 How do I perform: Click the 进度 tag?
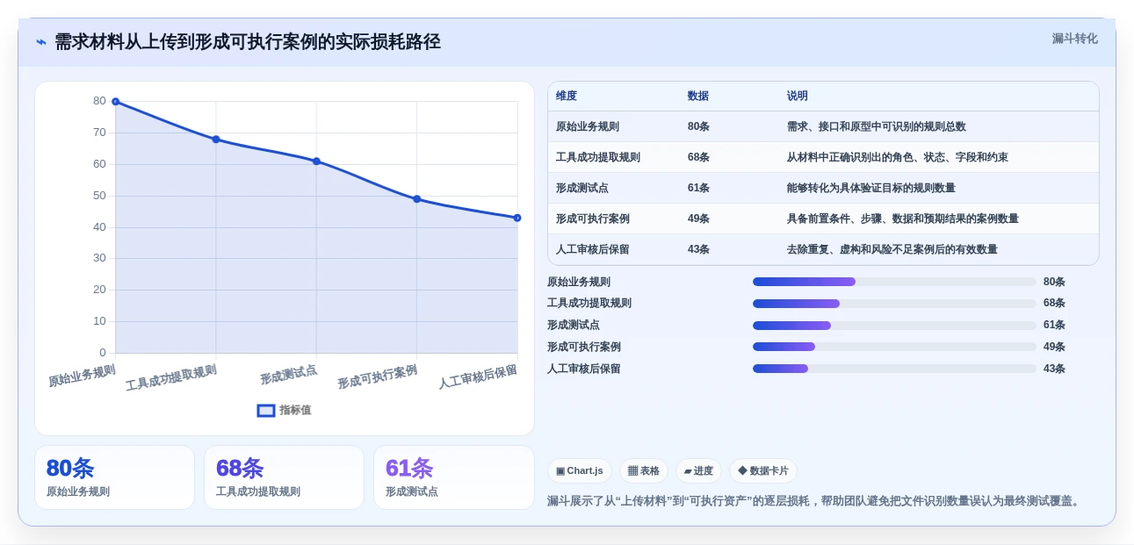[698, 470]
